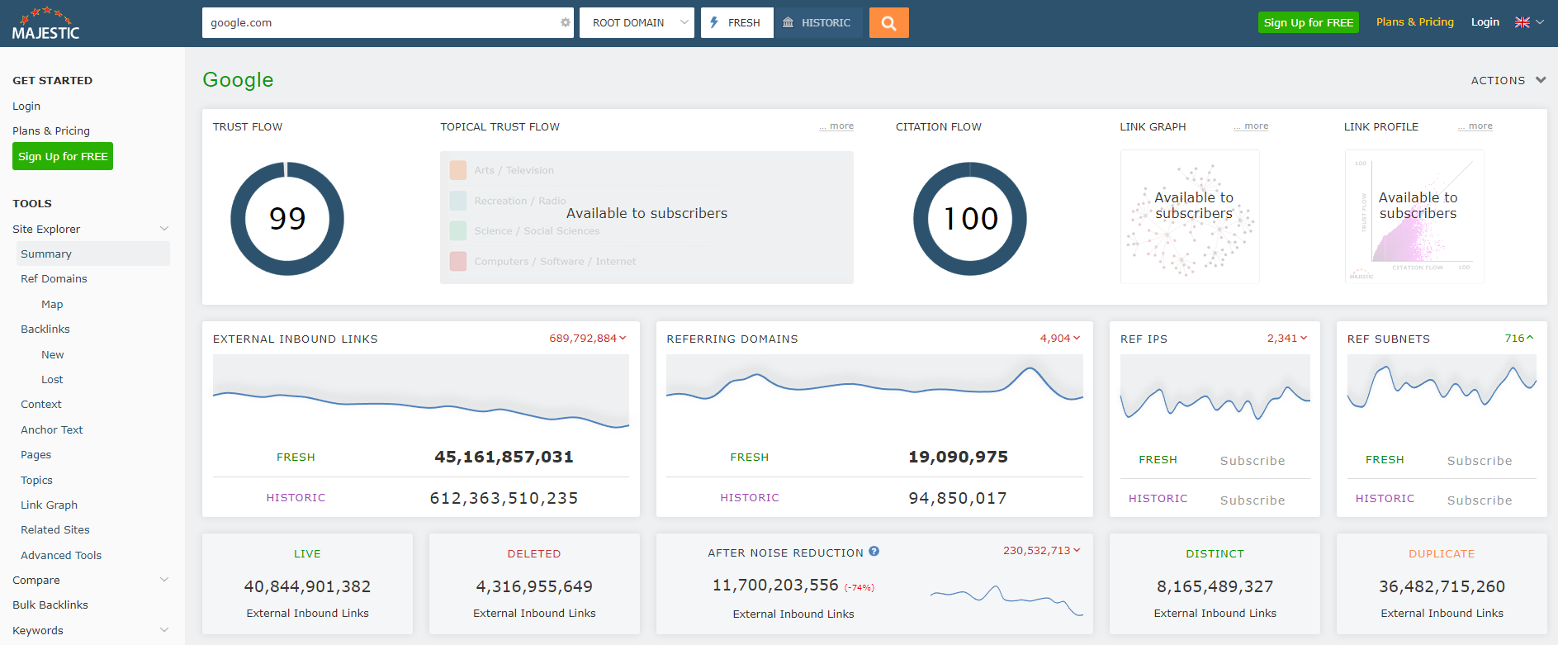Click the DUPLICATE count 36,482,715,260

pyautogui.click(x=1442, y=586)
